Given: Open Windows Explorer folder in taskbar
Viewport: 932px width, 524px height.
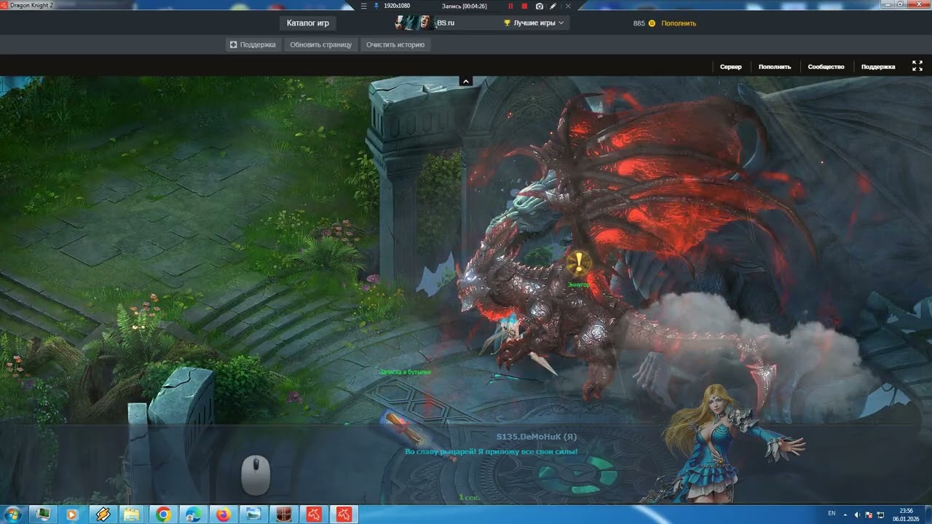Looking at the screenshot, I should point(132,514).
